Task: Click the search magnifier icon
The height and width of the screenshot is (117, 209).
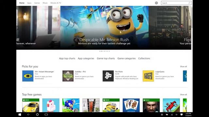Action: 189,3
